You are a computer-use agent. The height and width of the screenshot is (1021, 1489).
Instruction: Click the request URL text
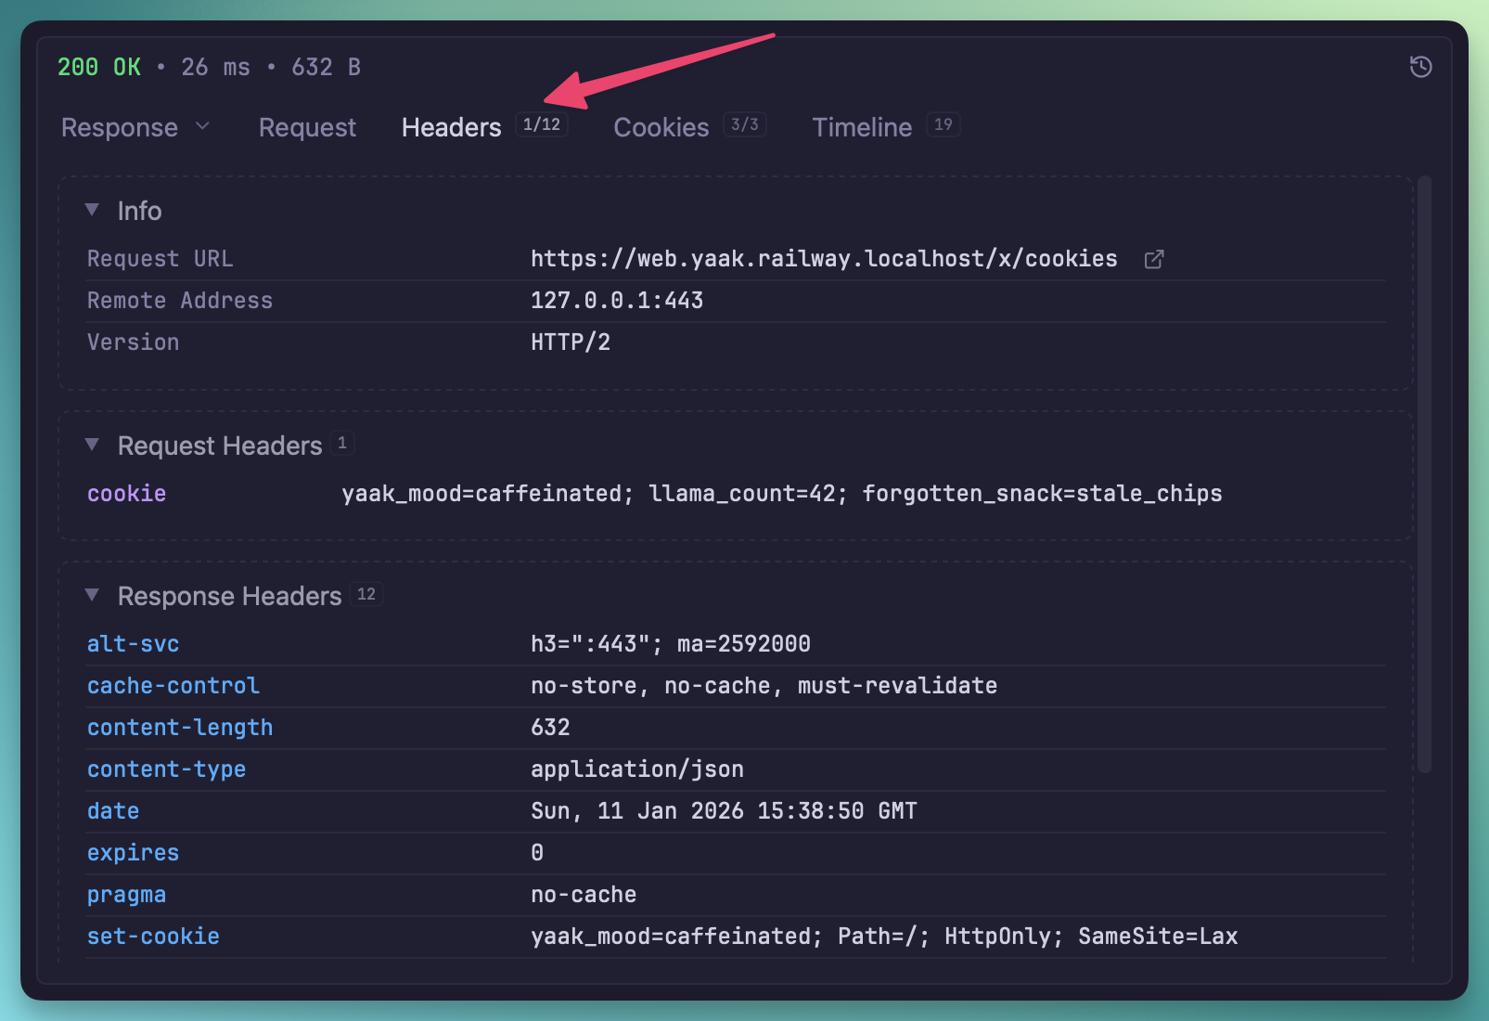click(x=823, y=259)
